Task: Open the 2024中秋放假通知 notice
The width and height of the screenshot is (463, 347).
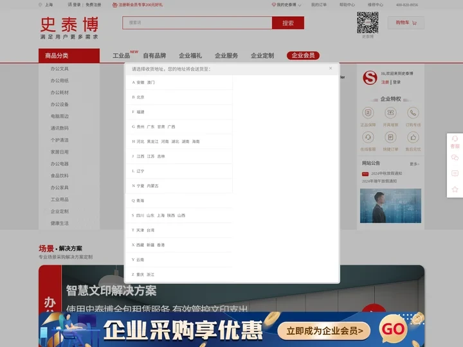Action: [386, 173]
